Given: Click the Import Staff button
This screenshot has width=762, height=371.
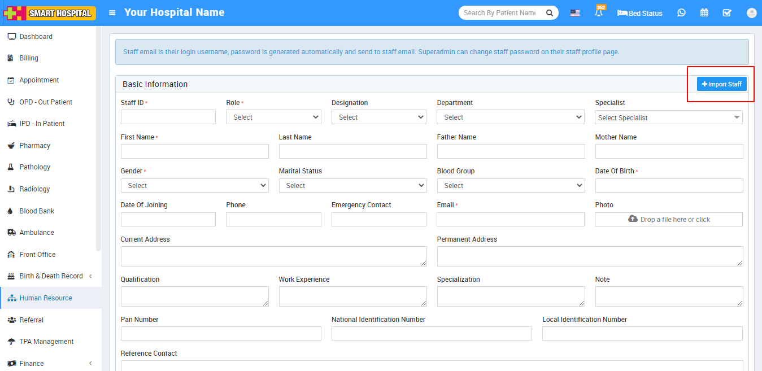Looking at the screenshot, I should coord(721,84).
